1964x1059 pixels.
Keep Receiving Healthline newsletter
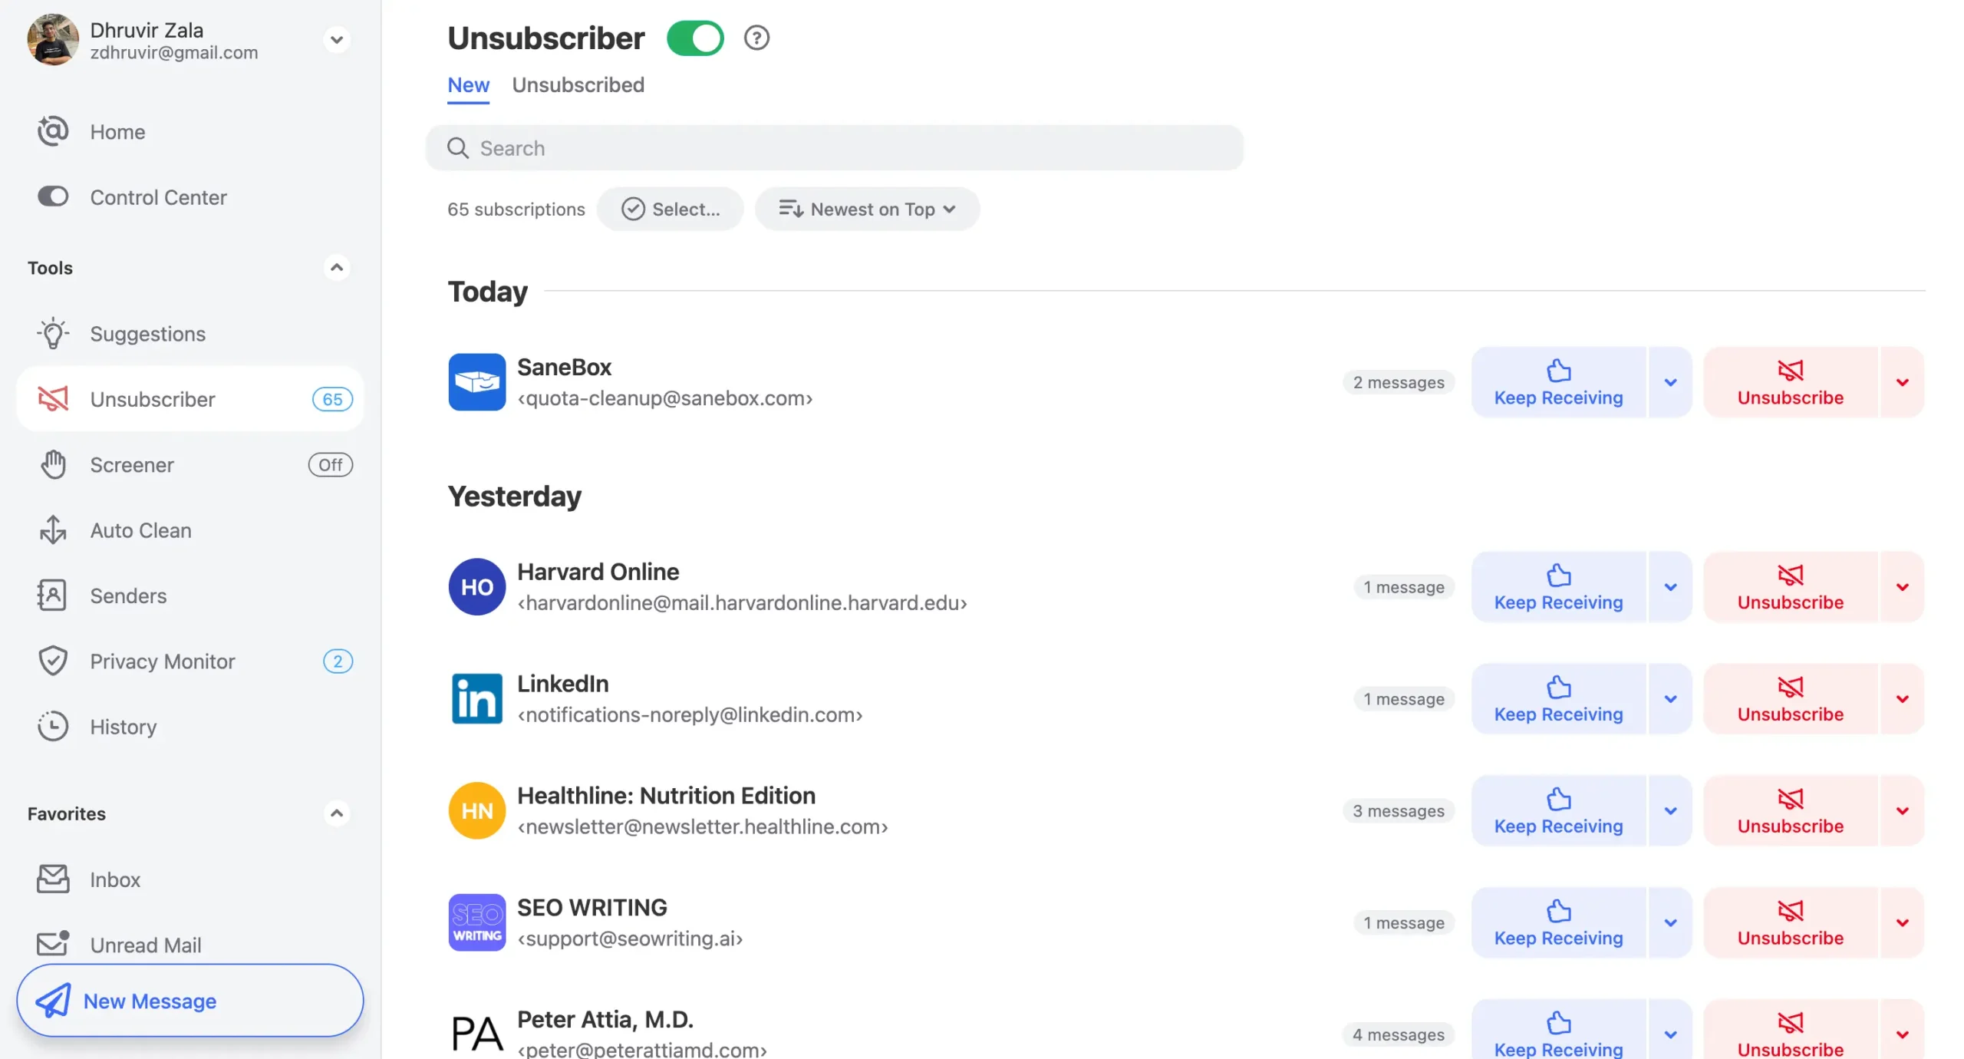click(x=1558, y=810)
